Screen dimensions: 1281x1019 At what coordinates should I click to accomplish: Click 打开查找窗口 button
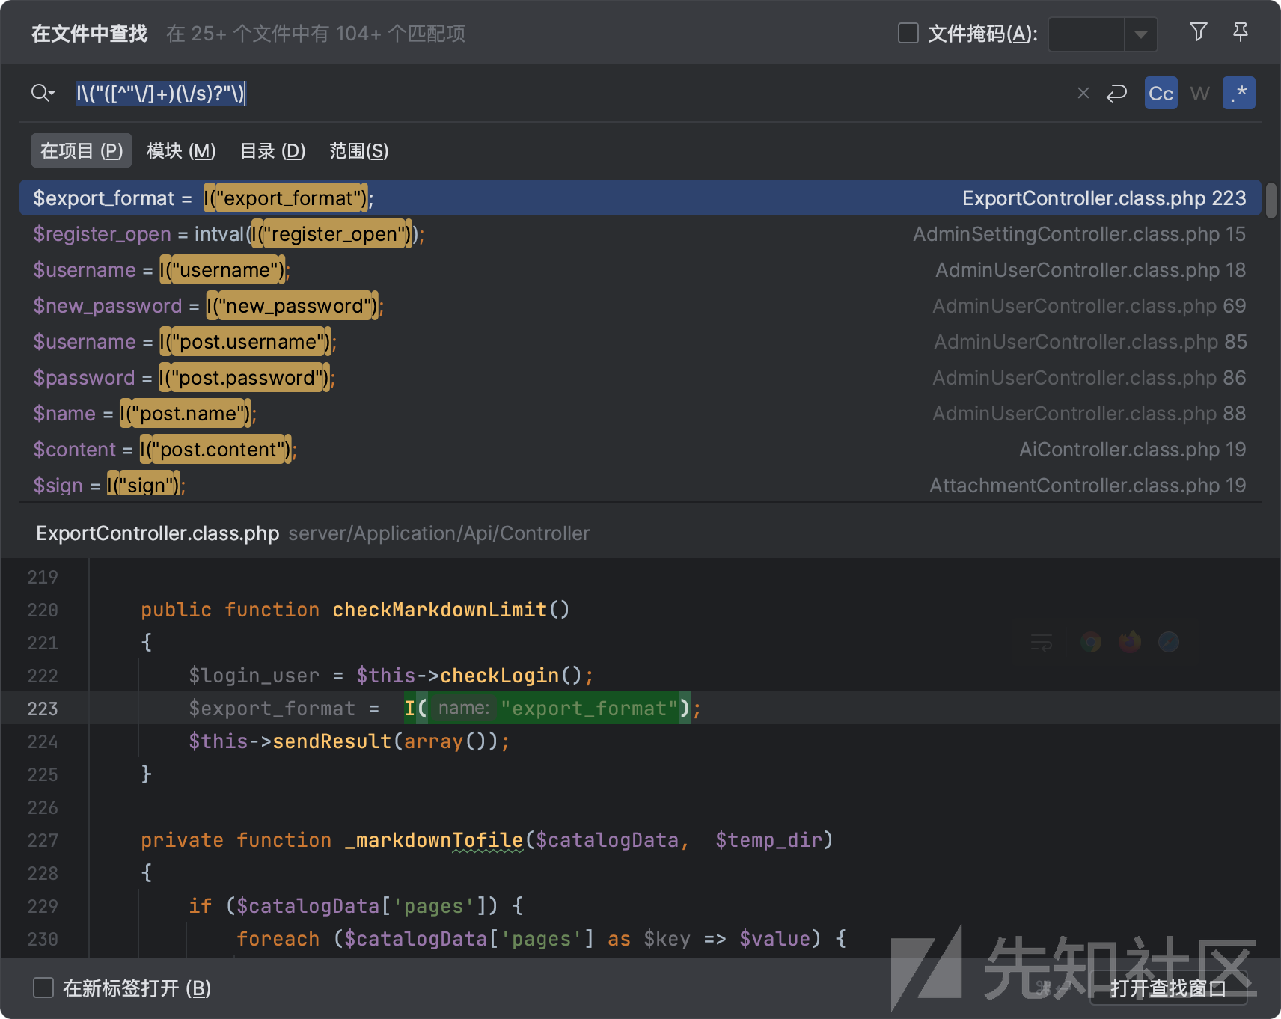pyautogui.click(x=1168, y=988)
